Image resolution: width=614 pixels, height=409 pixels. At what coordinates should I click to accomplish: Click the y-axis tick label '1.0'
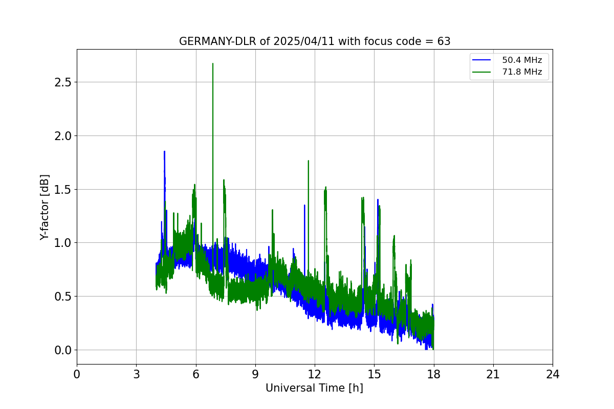[63, 243]
